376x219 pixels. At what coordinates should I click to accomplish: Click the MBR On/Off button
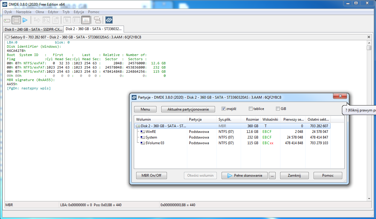click(x=151, y=175)
